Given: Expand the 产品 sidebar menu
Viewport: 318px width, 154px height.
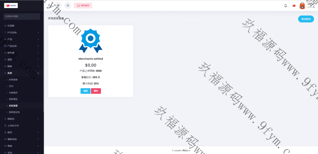Looking at the screenshot, I should 21,39.
